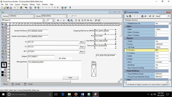Open the font size 9 dropdown
172x97 pixels.
tap(53, 20)
